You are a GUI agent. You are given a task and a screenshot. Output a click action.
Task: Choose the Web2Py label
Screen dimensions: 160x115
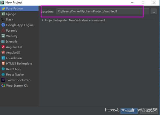click(x=12, y=36)
